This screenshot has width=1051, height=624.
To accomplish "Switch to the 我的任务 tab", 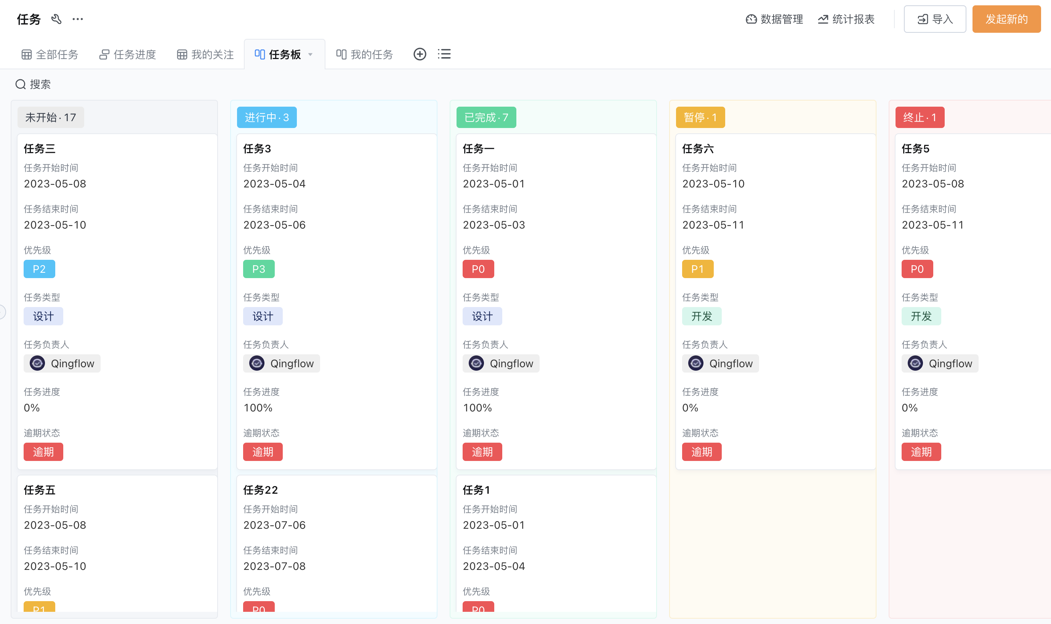I will 364,54.
